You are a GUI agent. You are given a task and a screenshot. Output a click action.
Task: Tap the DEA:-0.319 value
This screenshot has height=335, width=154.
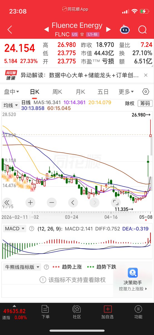point(135,229)
